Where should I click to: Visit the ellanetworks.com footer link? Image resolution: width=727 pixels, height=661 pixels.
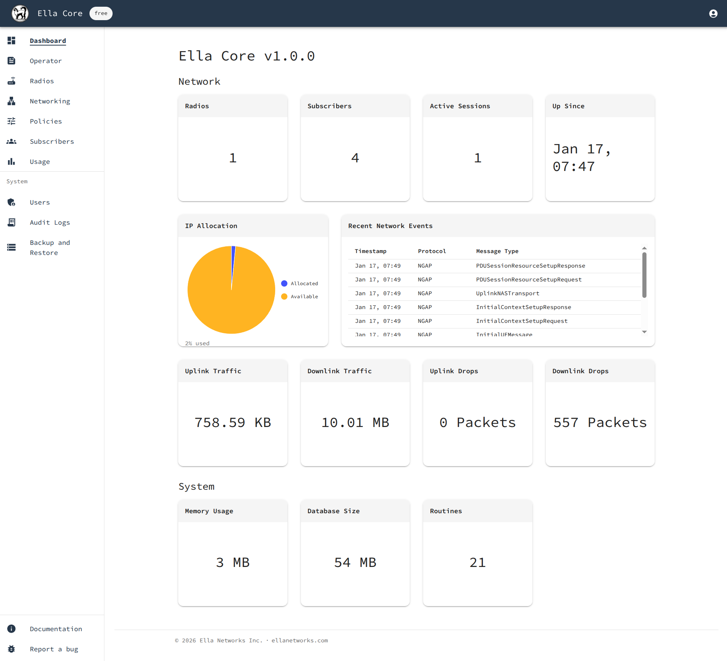tap(300, 640)
